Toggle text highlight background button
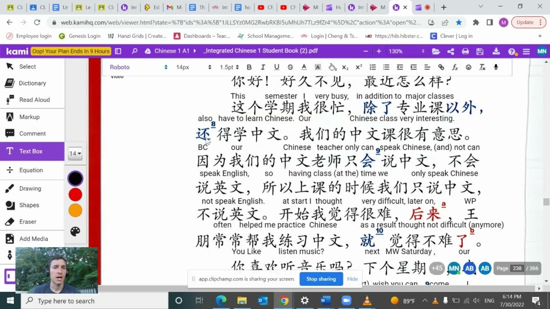This screenshot has width=550, height=309. coord(318,67)
